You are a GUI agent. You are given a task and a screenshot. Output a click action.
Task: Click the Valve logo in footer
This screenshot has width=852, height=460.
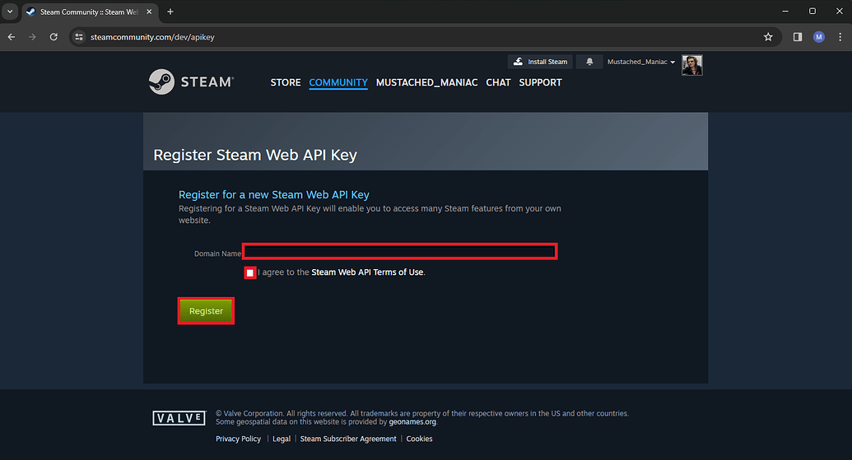[x=179, y=418]
